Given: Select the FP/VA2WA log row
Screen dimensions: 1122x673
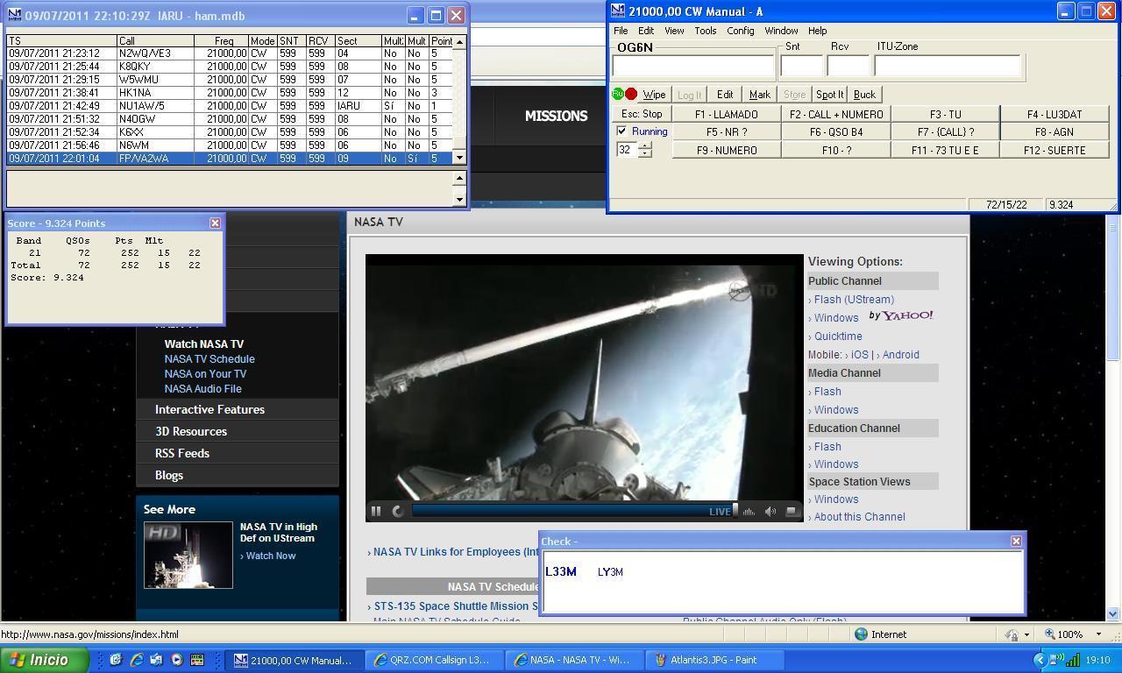Looking at the screenshot, I should (x=231, y=159).
